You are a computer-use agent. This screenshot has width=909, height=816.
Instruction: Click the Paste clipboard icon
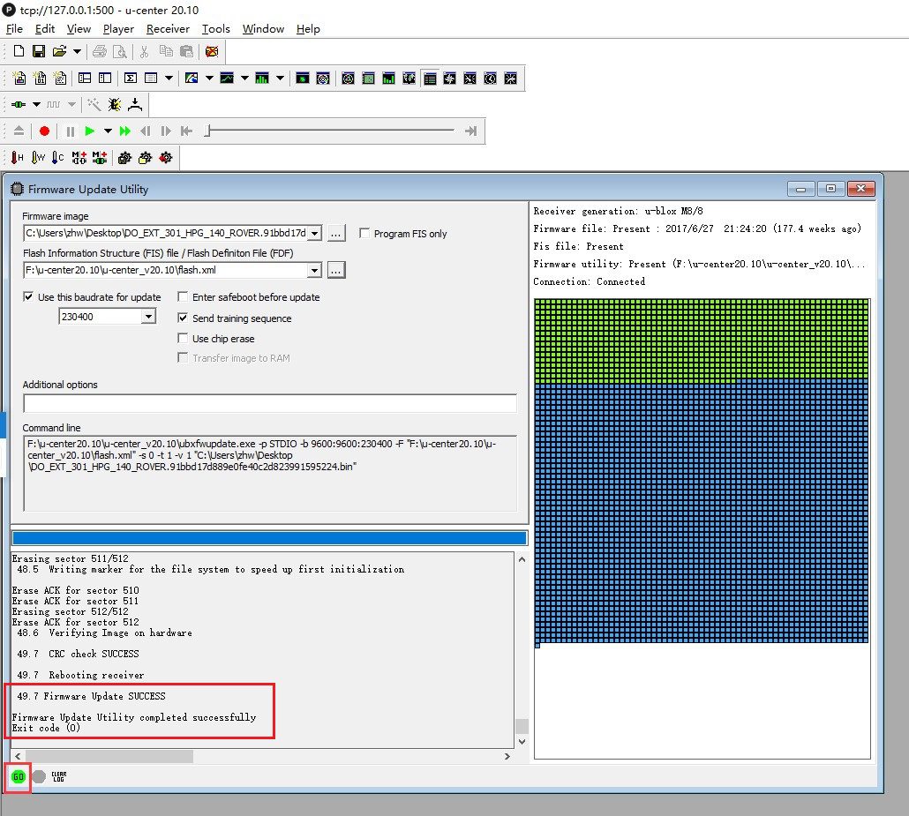186,51
